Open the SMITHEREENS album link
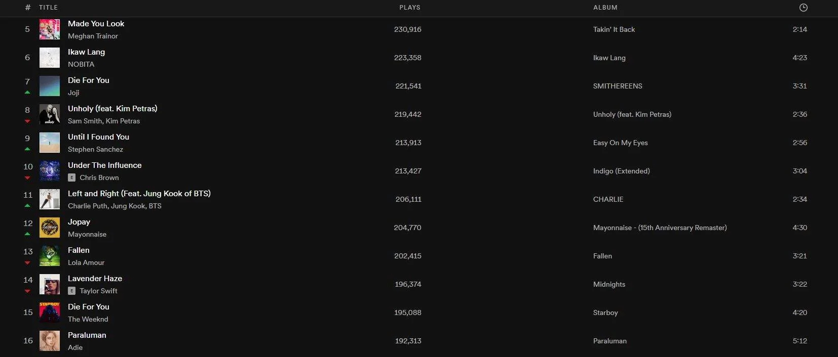This screenshot has height=357, width=838. point(618,86)
